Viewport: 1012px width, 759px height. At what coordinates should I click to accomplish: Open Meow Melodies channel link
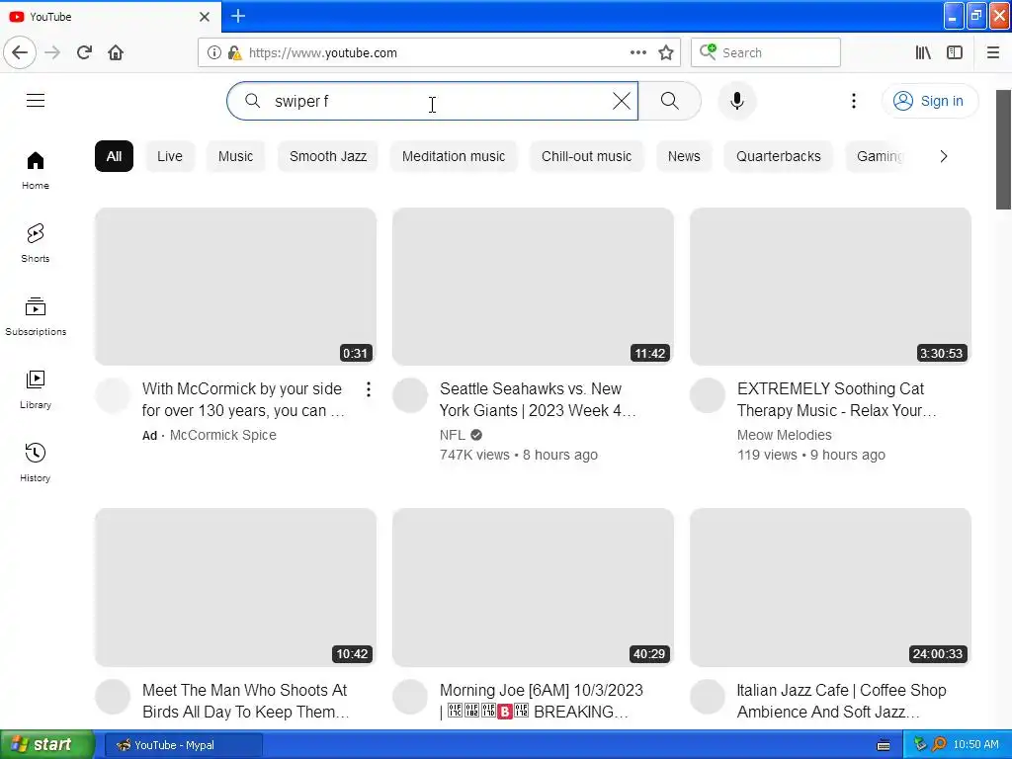[x=784, y=435]
